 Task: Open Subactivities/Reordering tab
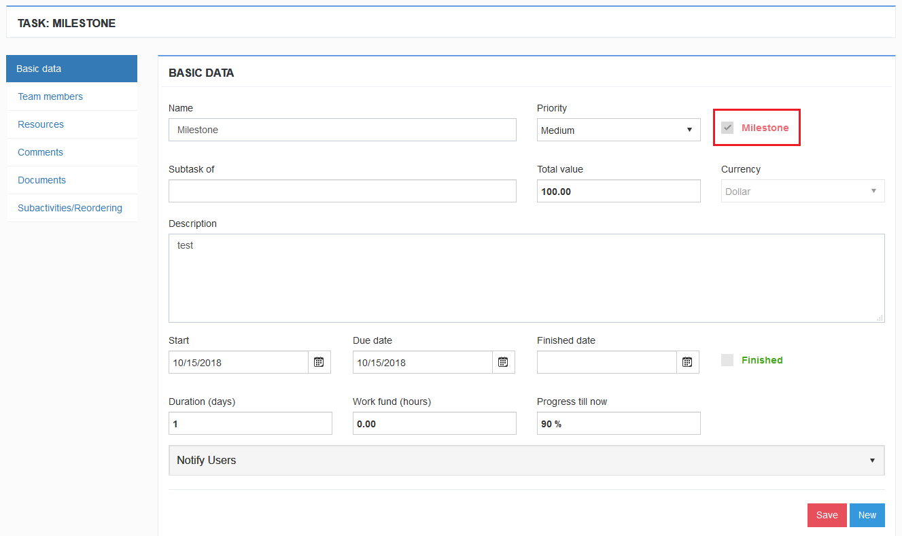click(71, 208)
